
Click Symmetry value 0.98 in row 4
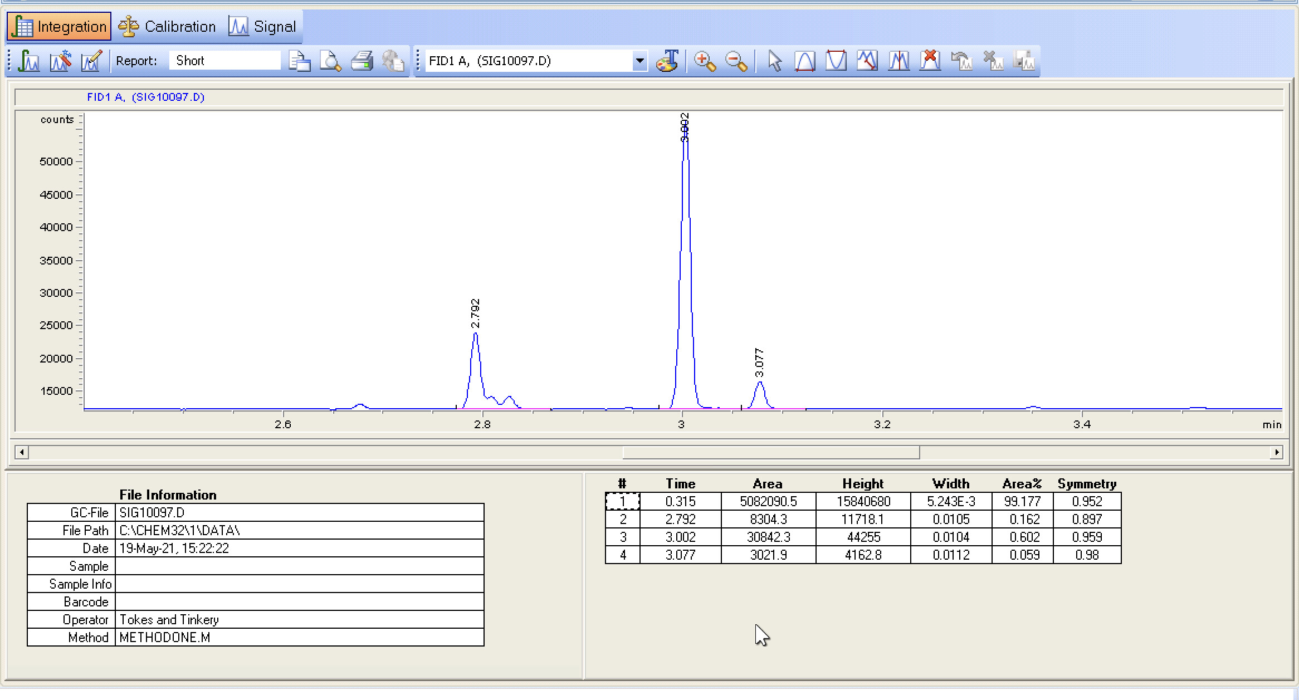pyautogui.click(x=1087, y=555)
